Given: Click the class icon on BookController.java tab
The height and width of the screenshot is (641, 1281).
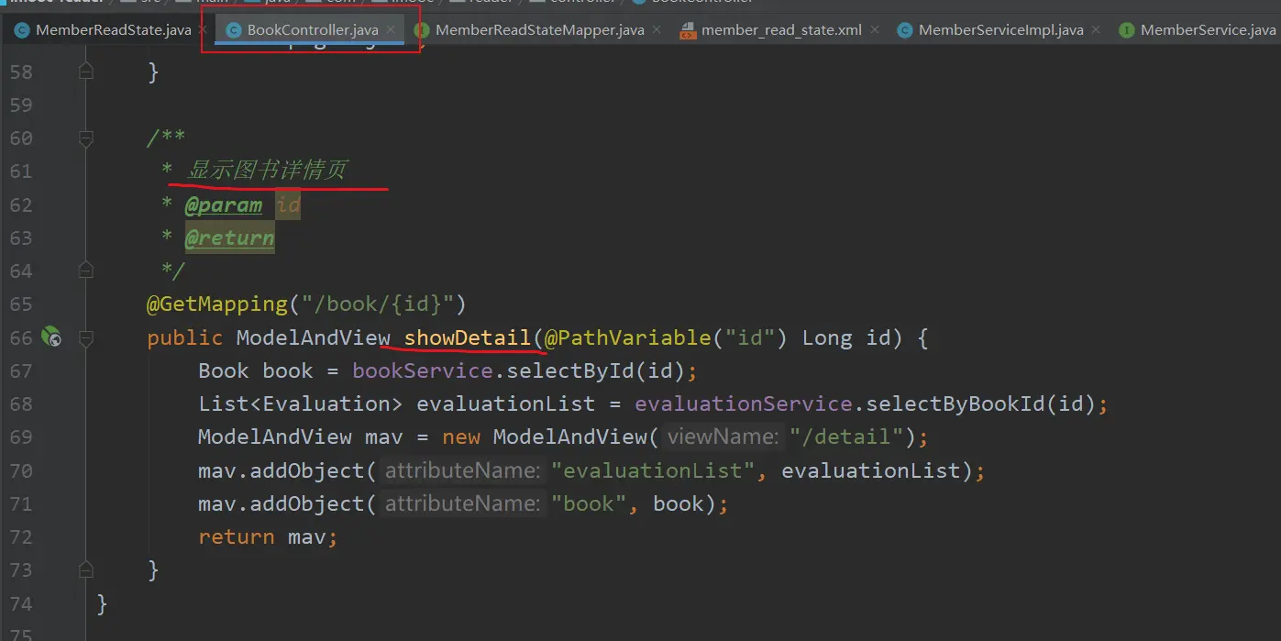Looking at the screenshot, I should tap(233, 30).
